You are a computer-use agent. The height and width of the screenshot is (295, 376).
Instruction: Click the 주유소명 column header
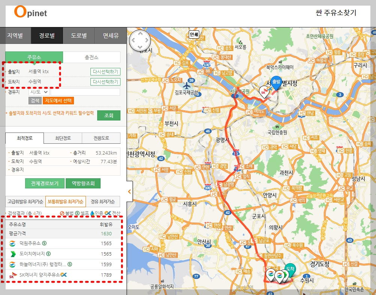pos(17,224)
